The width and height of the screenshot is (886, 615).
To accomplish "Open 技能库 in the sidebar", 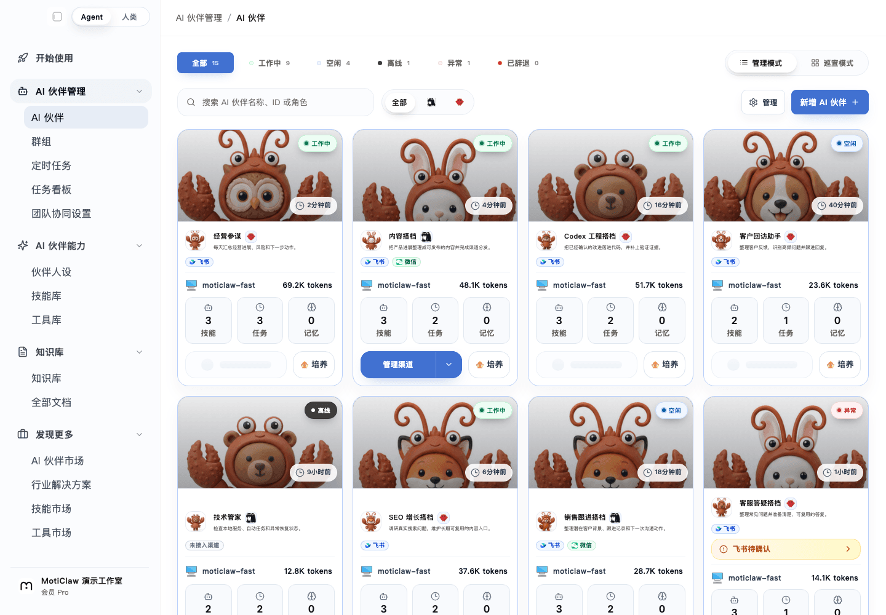I will [x=86, y=296].
